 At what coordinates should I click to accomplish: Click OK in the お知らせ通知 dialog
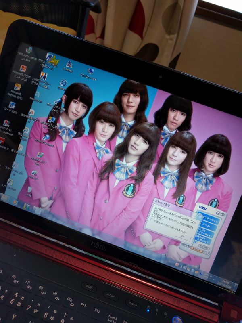point(183,237)
